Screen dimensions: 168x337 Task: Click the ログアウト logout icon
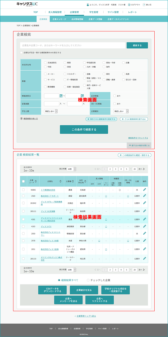tap(129, 5)
